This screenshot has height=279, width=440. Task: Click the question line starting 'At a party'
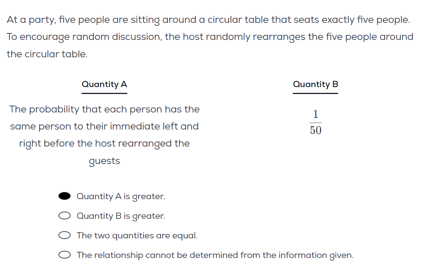208,20
